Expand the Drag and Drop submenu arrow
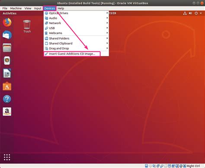The image size is (205, 168). (107, 48)
